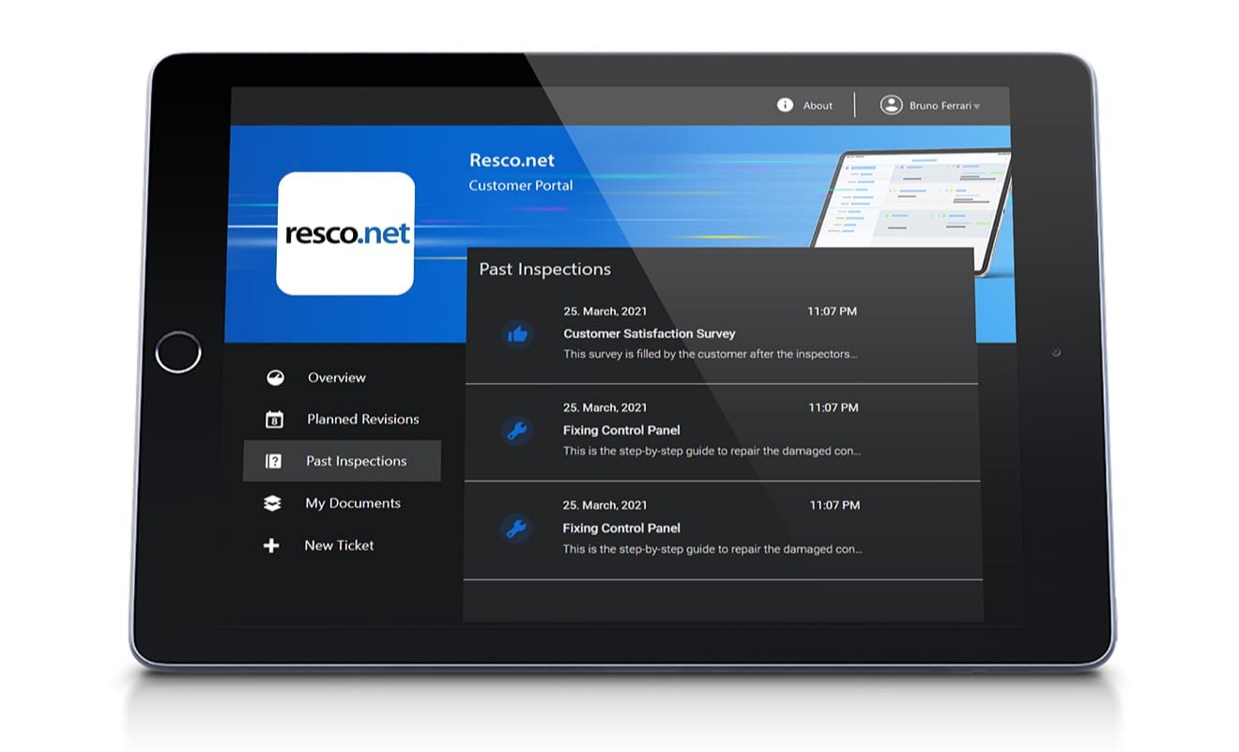
Task: Click the Past Inspections panel heading
Action: 544,269
